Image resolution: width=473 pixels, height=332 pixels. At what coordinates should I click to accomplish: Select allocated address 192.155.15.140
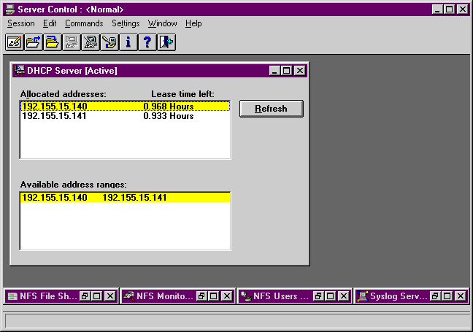coord(55,107)
